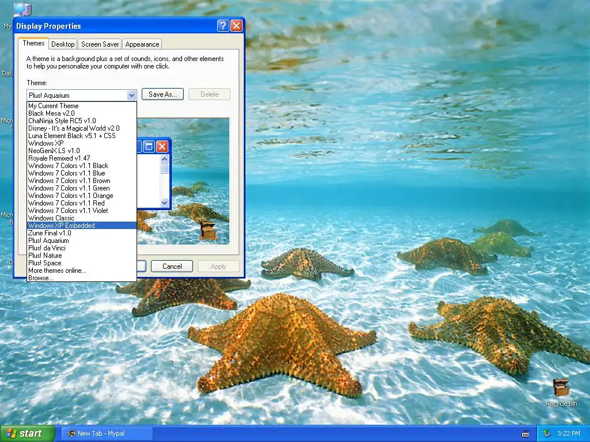Choose Royale Remixed v1.47 theme
Screen dimensions: 590x442
pos(82,158)
